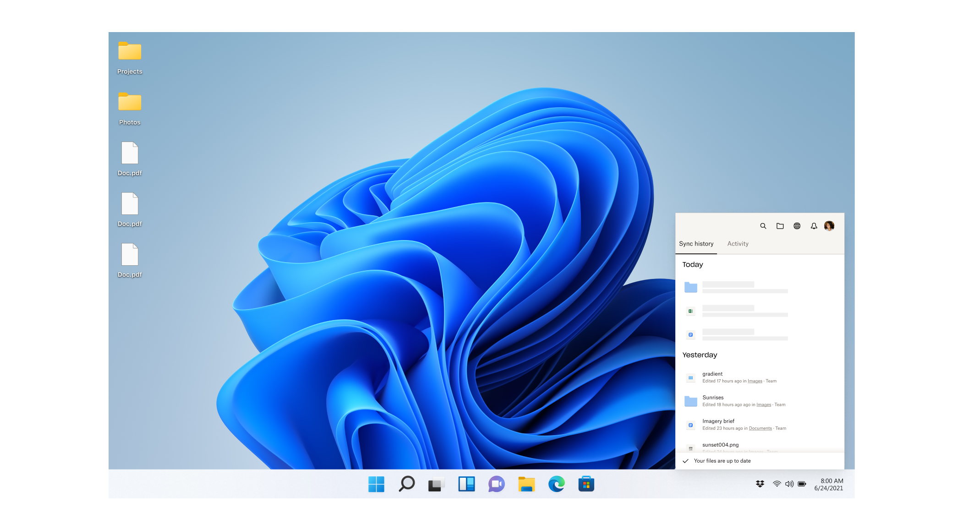Viewport: 963px width, 530px height.
Task: Click the Dropbox icon in the system tray
Action: pyautogui.click(x=760, y=483)
